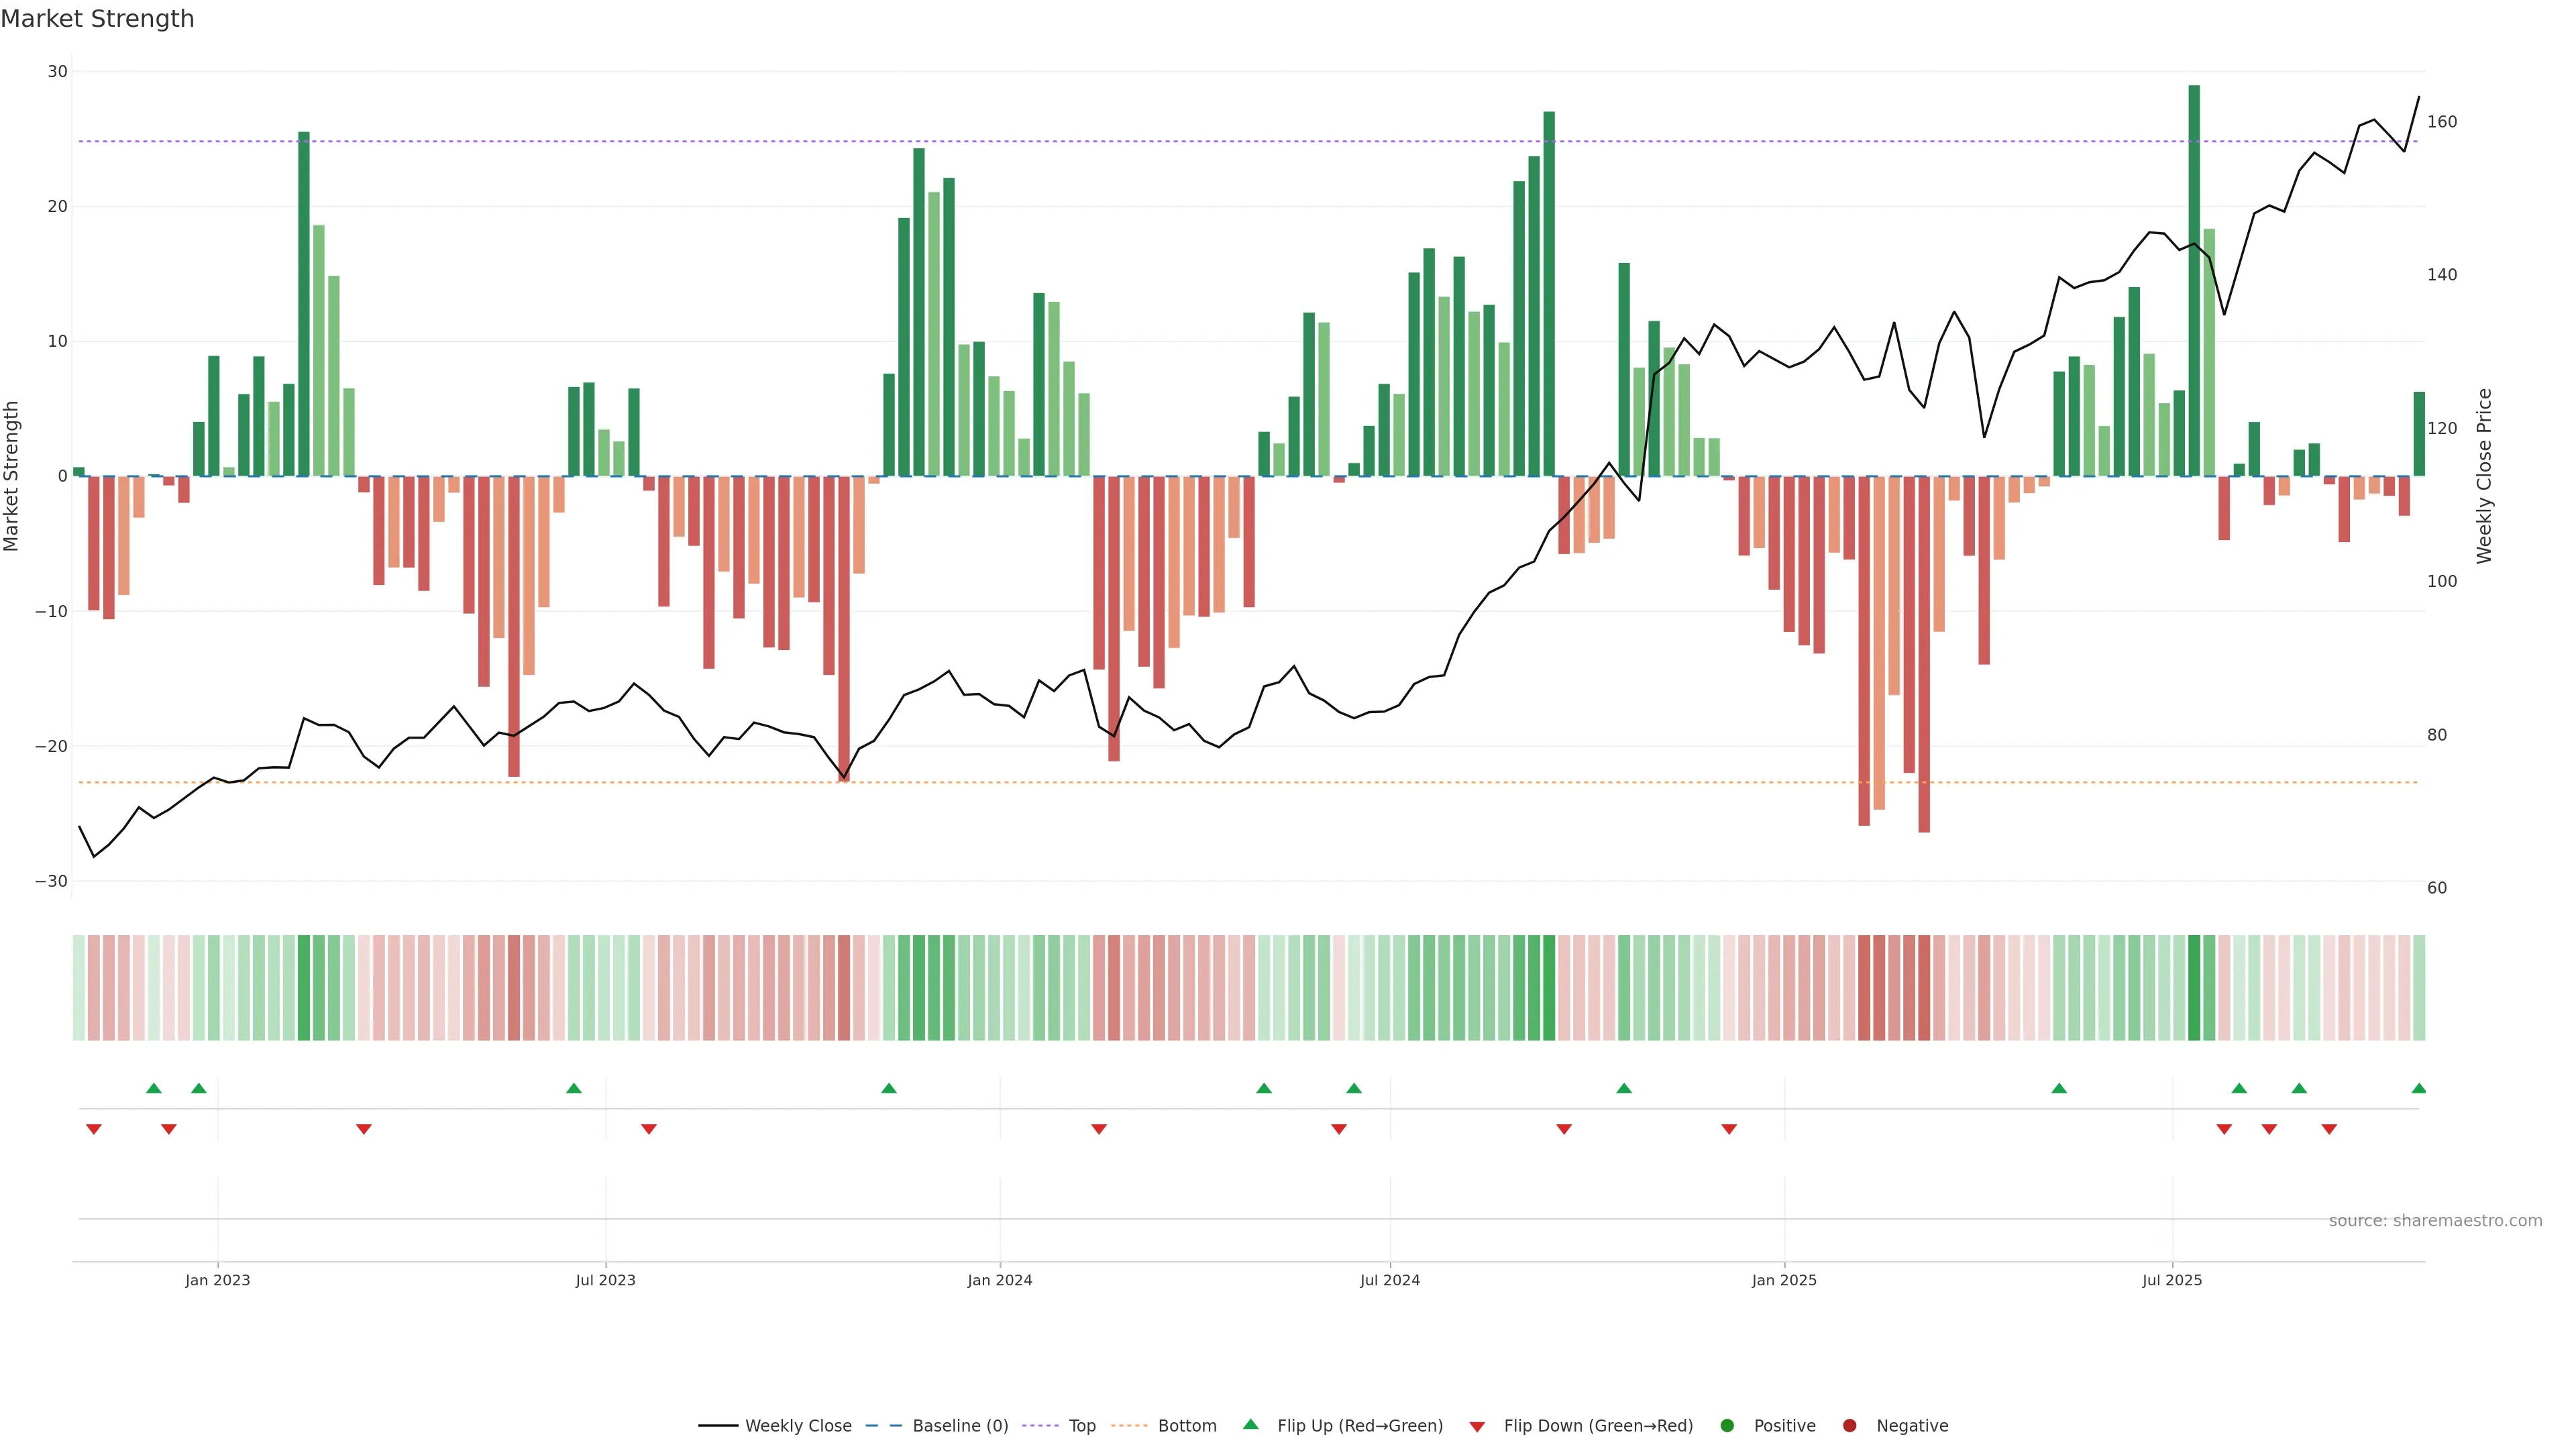This screenshot has height=1449, width=2576.
Task: Click the Weekly Close Price axis title
Action: [x=2484, y=476]
